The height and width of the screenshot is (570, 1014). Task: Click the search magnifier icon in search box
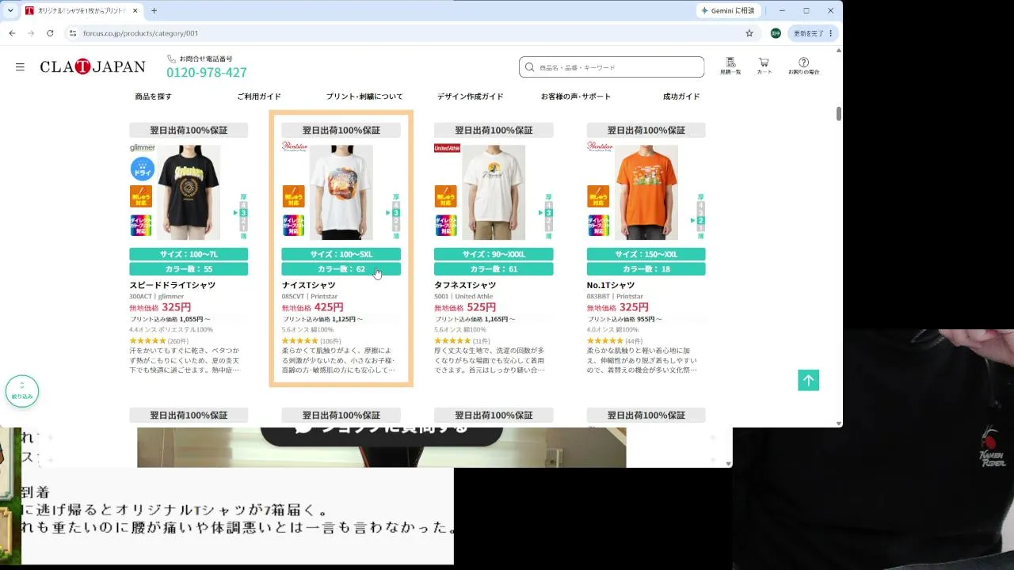coord(531,67)
